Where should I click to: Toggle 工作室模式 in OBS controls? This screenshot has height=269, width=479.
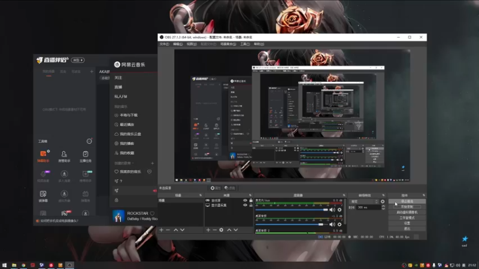[x=407, y=218]
